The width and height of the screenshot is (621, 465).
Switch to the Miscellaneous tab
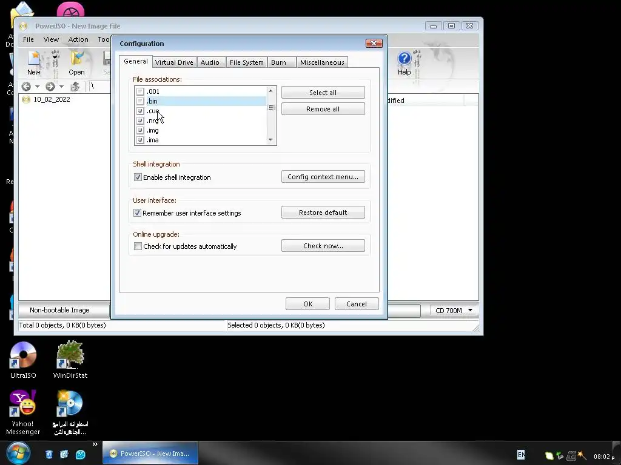322,62
